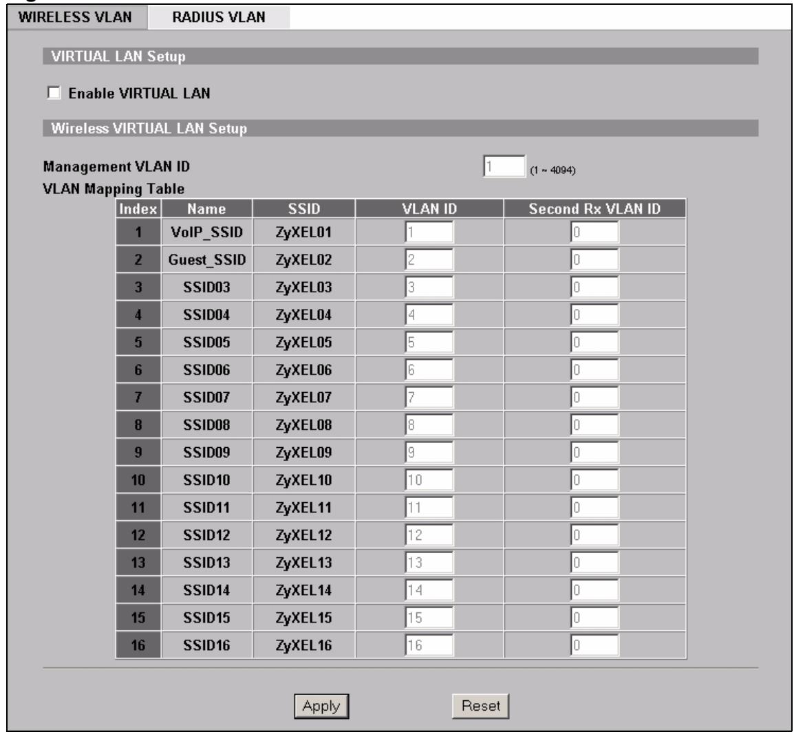
Task: Set Second Rx VLAN ID for SSID12
Action: tap(594, 535)
